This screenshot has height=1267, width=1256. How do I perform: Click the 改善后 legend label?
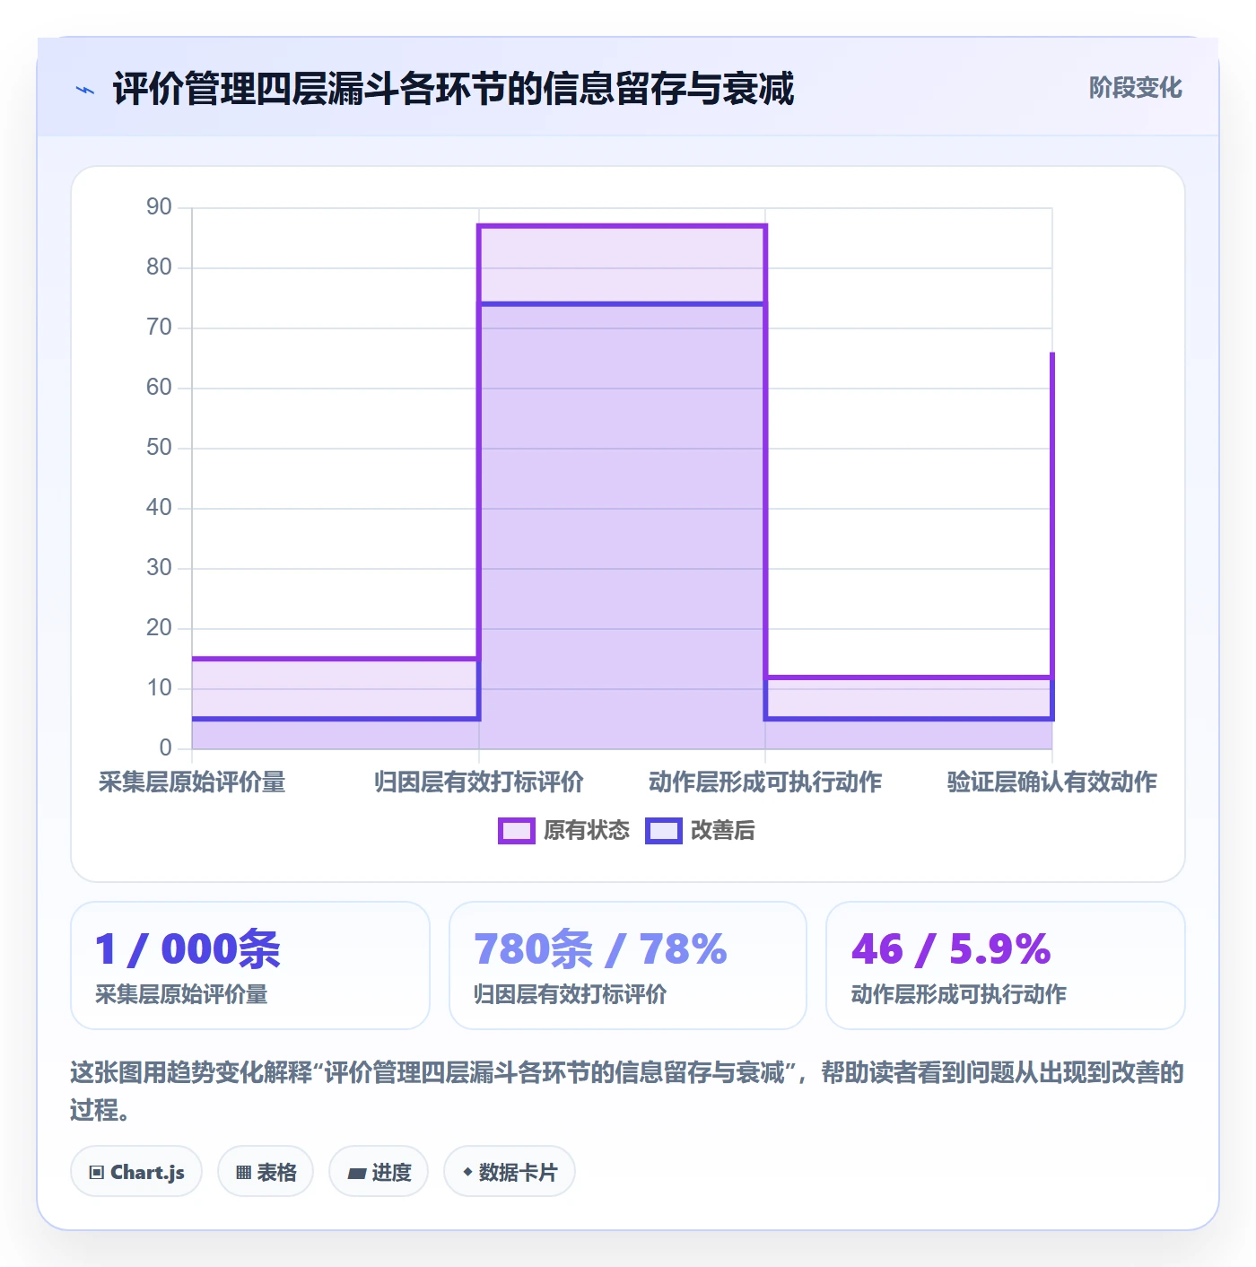coord(722,831)
